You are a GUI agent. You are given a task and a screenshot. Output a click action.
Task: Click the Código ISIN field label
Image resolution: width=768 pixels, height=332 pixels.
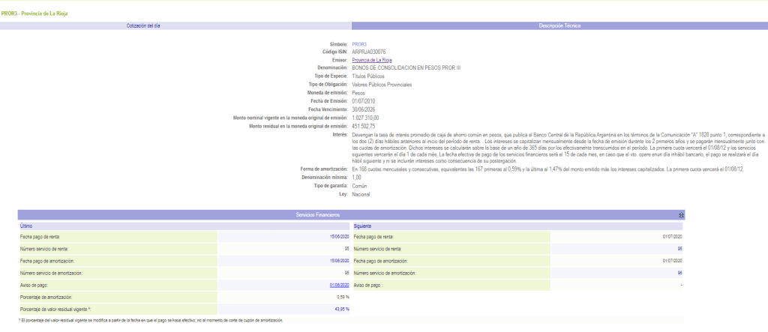(335, 52)
